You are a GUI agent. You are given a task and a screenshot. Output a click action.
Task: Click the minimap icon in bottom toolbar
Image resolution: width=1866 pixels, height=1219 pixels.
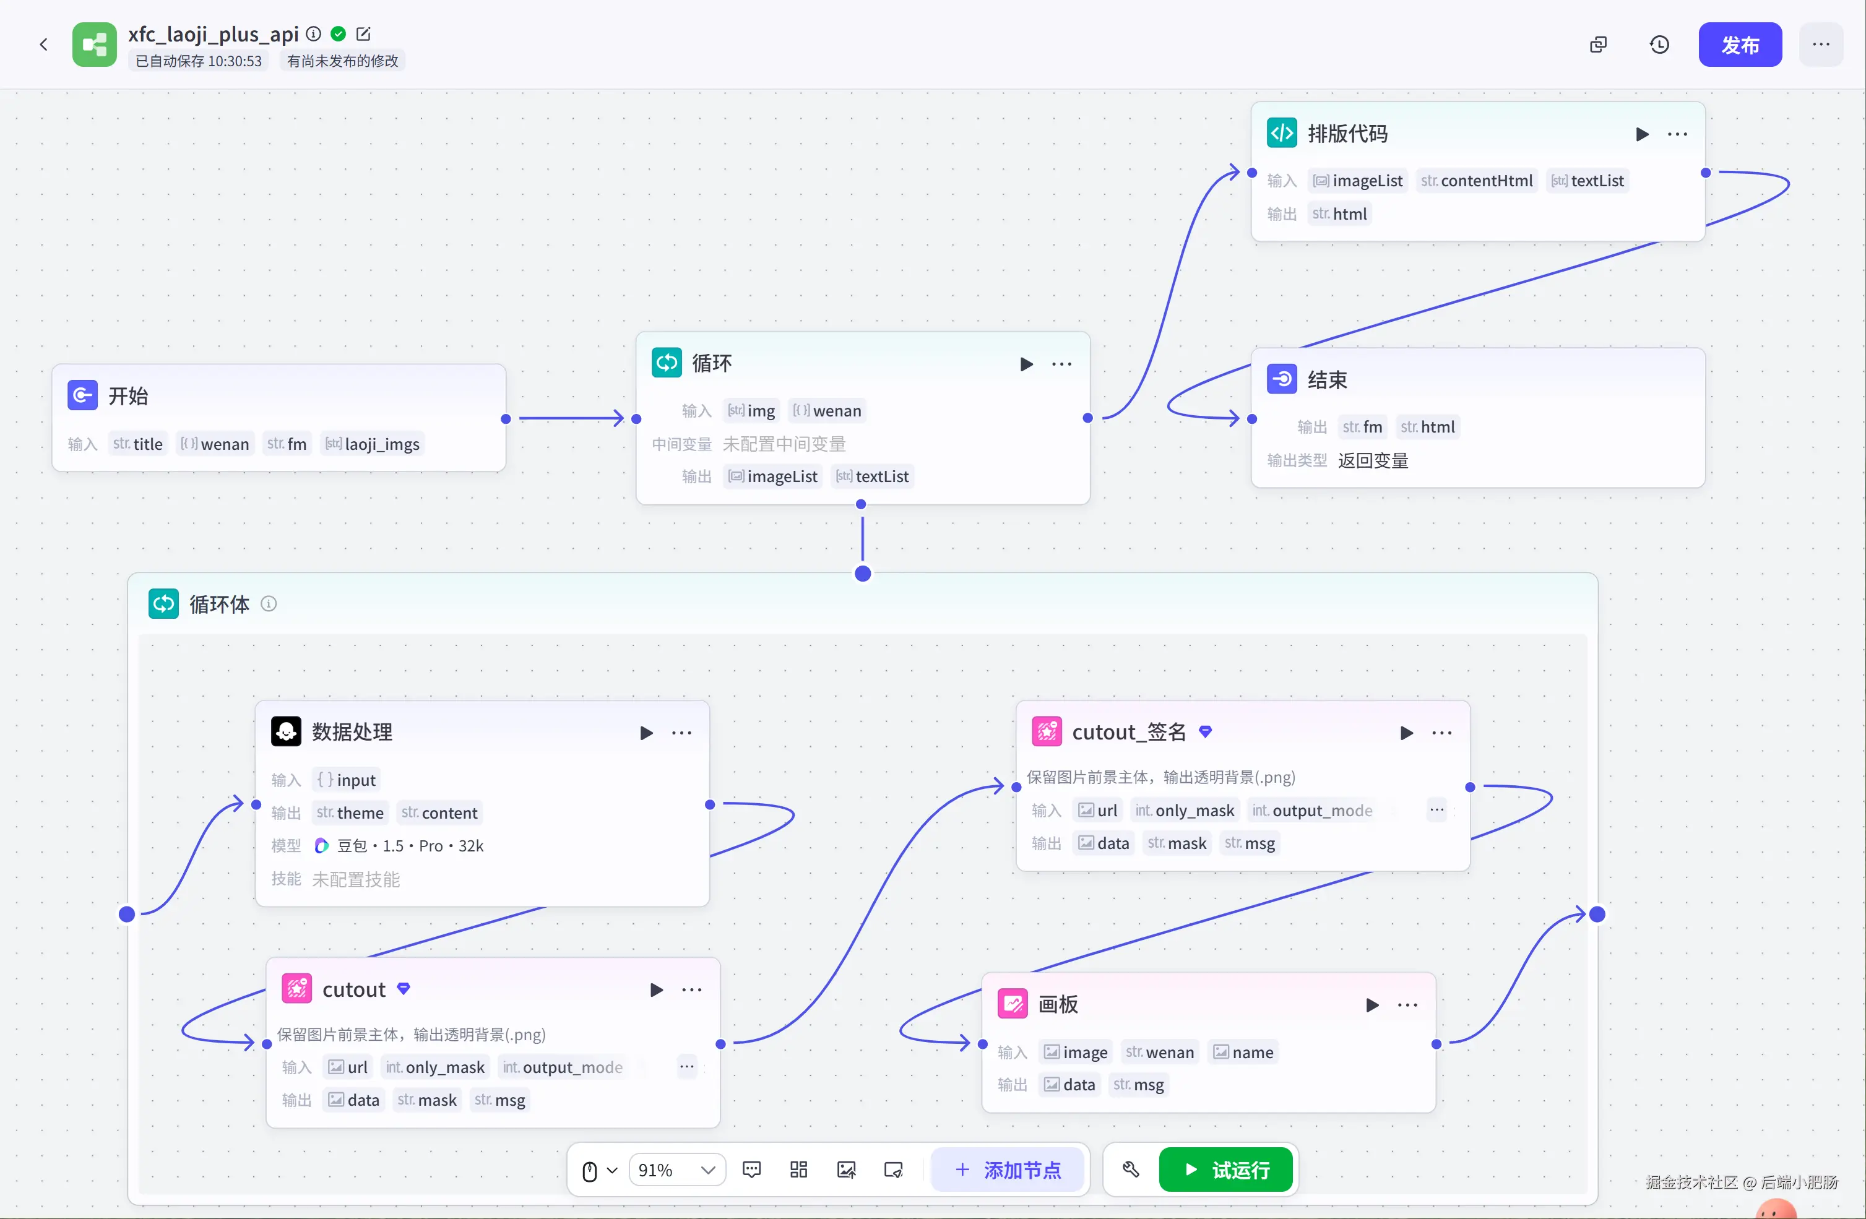(x=893, y=1170)
